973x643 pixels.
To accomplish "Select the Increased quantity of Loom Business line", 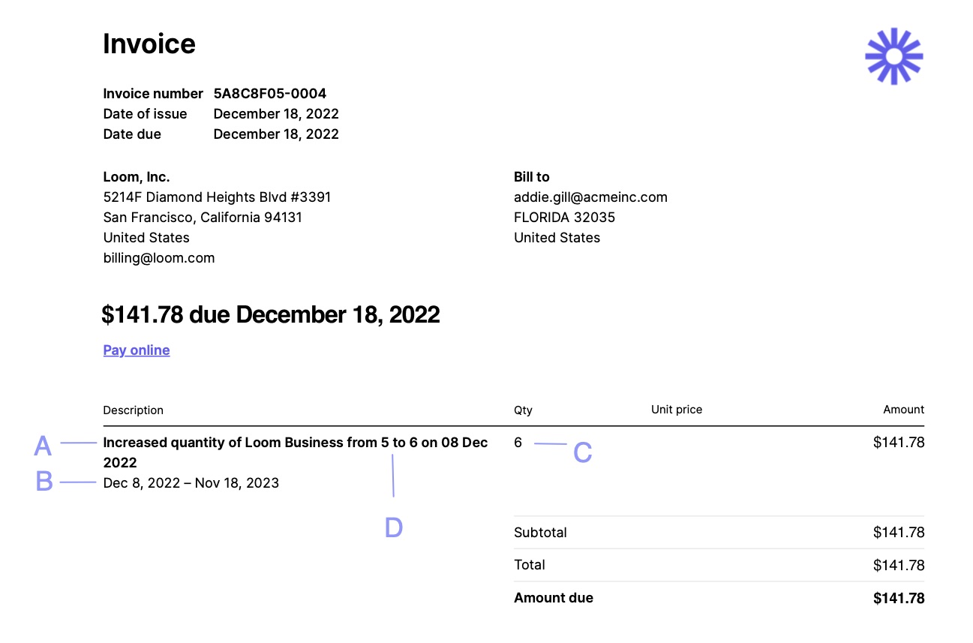I will tap(296, 443).
